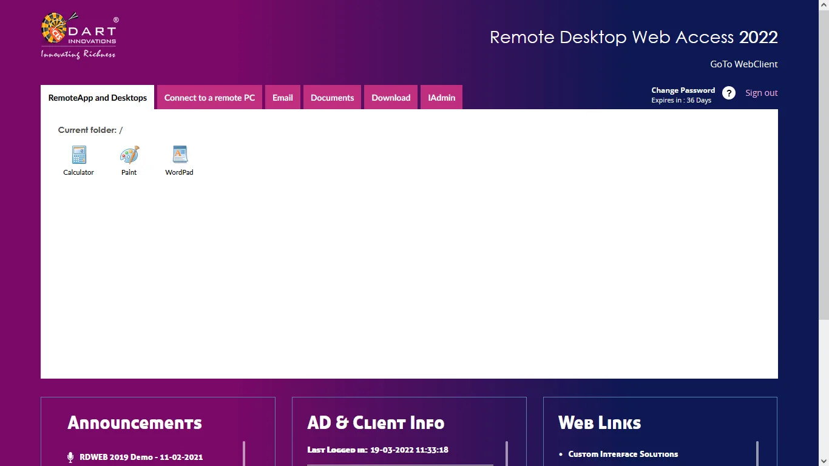Click the AD & Client Info panel scrollbar
The height and width of the screenshot is (466, 829).
pyautogui.click(x=507, y=453)
